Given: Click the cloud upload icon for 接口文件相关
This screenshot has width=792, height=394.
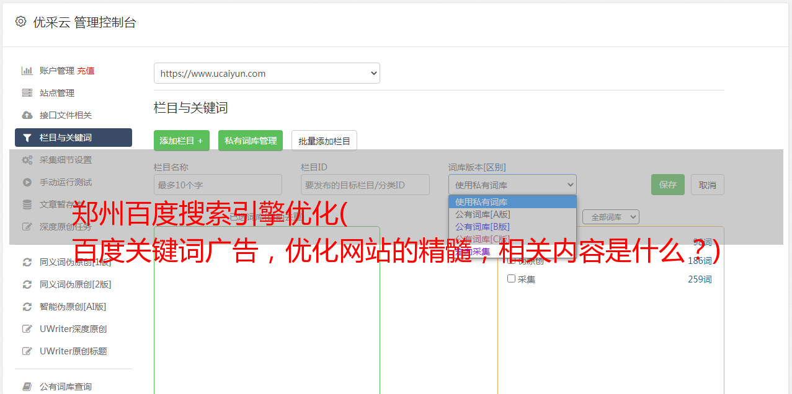Looking at the screenshot, I should click(27, 115).
